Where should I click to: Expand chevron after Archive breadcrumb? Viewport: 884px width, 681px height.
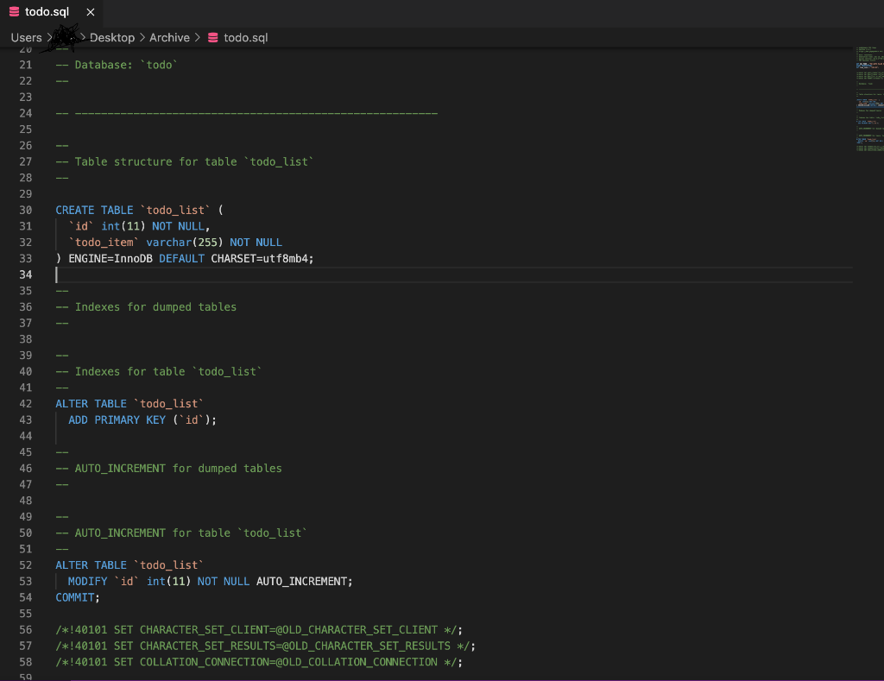[x=198, y=38]
